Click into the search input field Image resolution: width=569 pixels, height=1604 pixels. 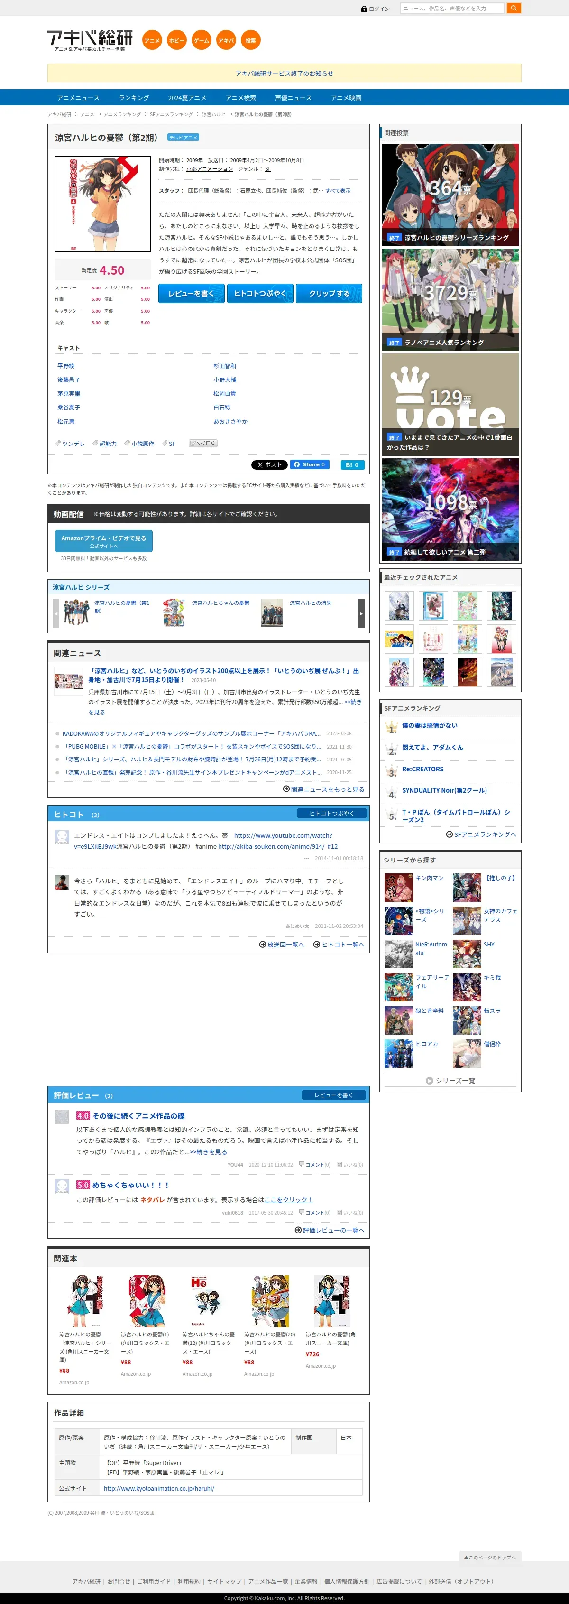[x=452, y=8]
